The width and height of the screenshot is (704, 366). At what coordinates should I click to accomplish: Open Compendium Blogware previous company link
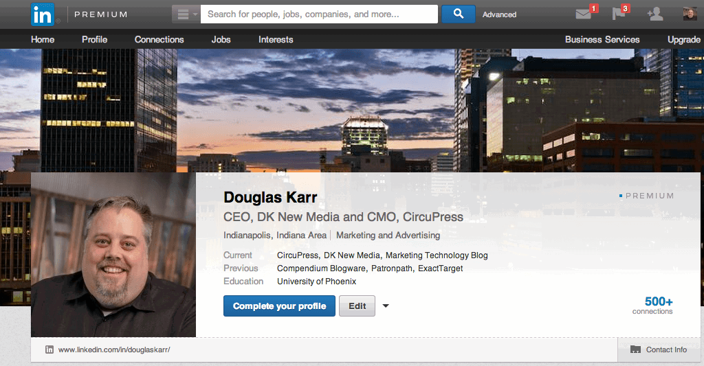coord(321,268)
